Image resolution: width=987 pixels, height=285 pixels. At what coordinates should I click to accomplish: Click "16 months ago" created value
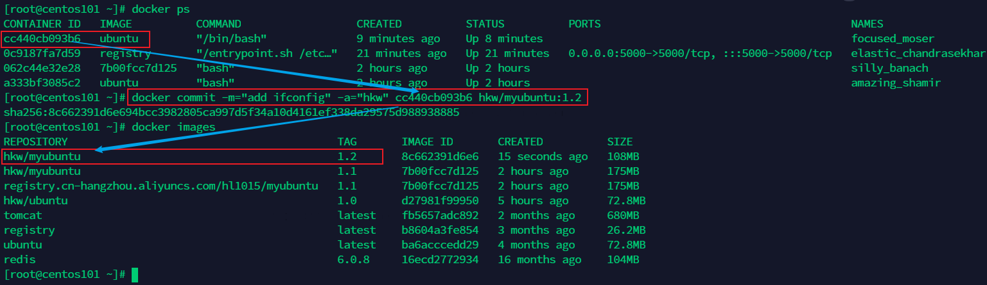539,259
